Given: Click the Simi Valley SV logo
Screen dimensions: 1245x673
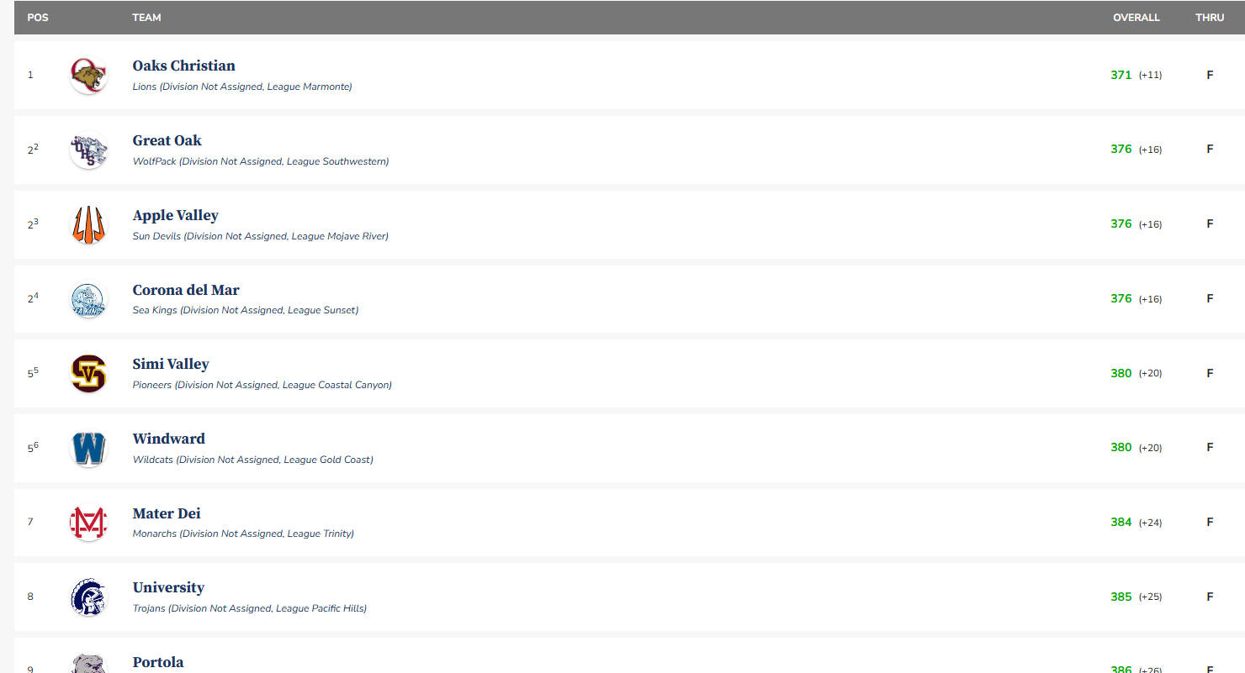Looking at the screenshot, I should tap(88, 374).
